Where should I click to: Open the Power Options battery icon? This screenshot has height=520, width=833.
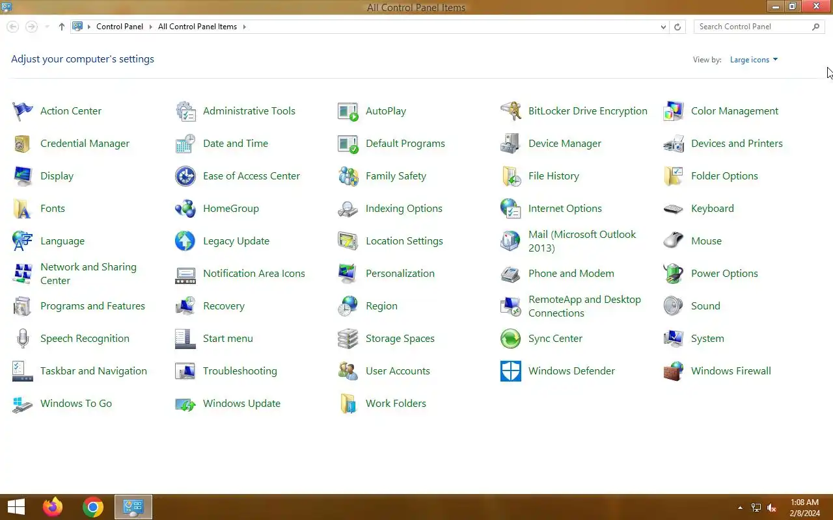pyautogui.click(x=674, y=274)
